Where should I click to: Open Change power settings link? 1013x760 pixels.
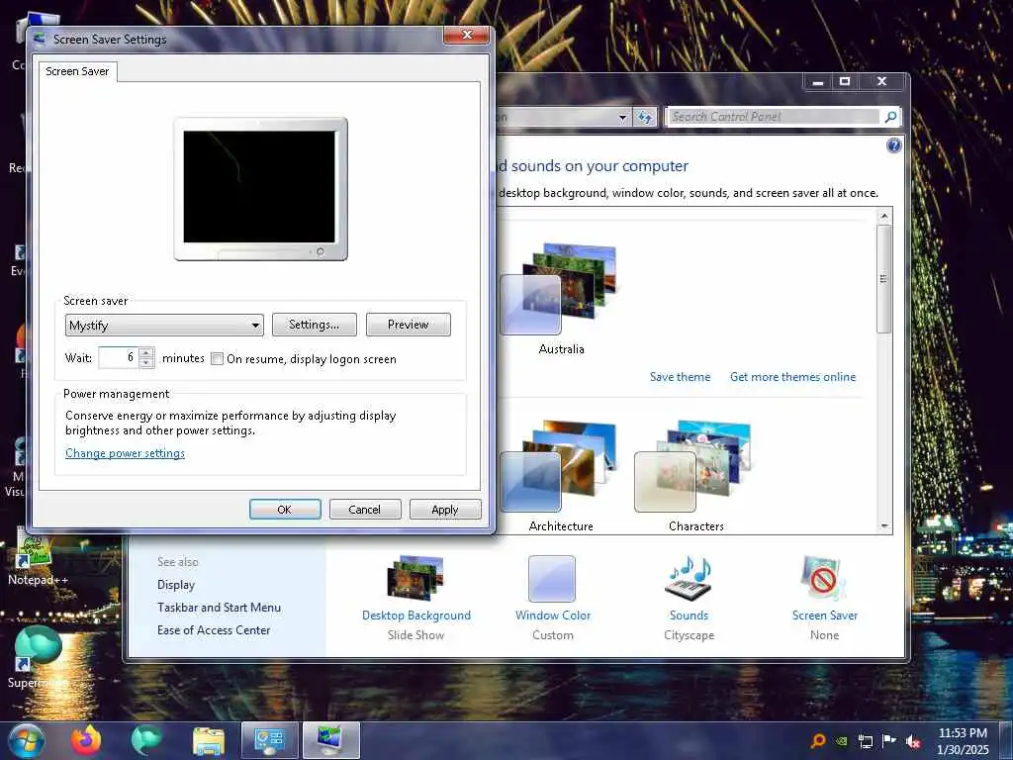click(125, 453)
